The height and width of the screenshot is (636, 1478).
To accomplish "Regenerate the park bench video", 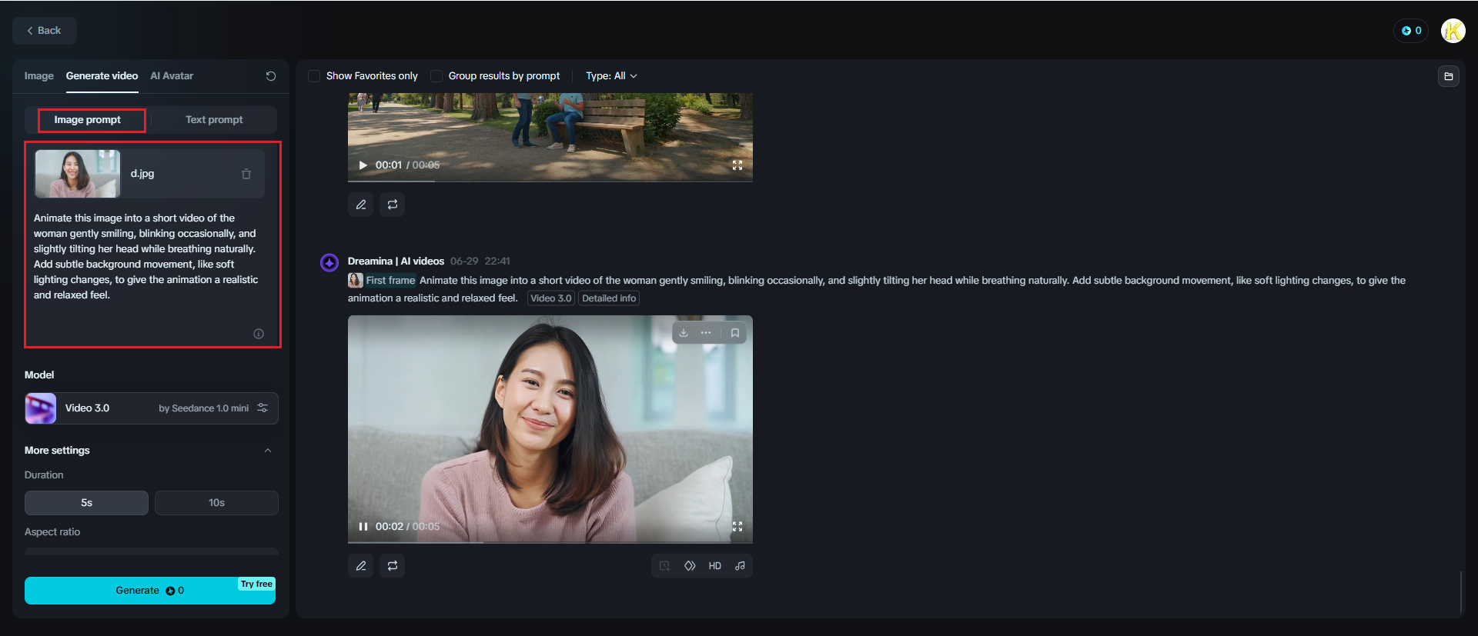I will click(x=393, y=205).
